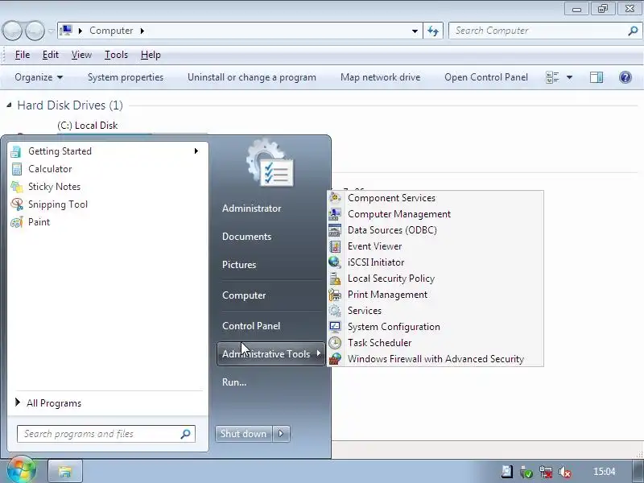Click the Task Scheduler clock icon
The image size is (644, 483).
335,343
